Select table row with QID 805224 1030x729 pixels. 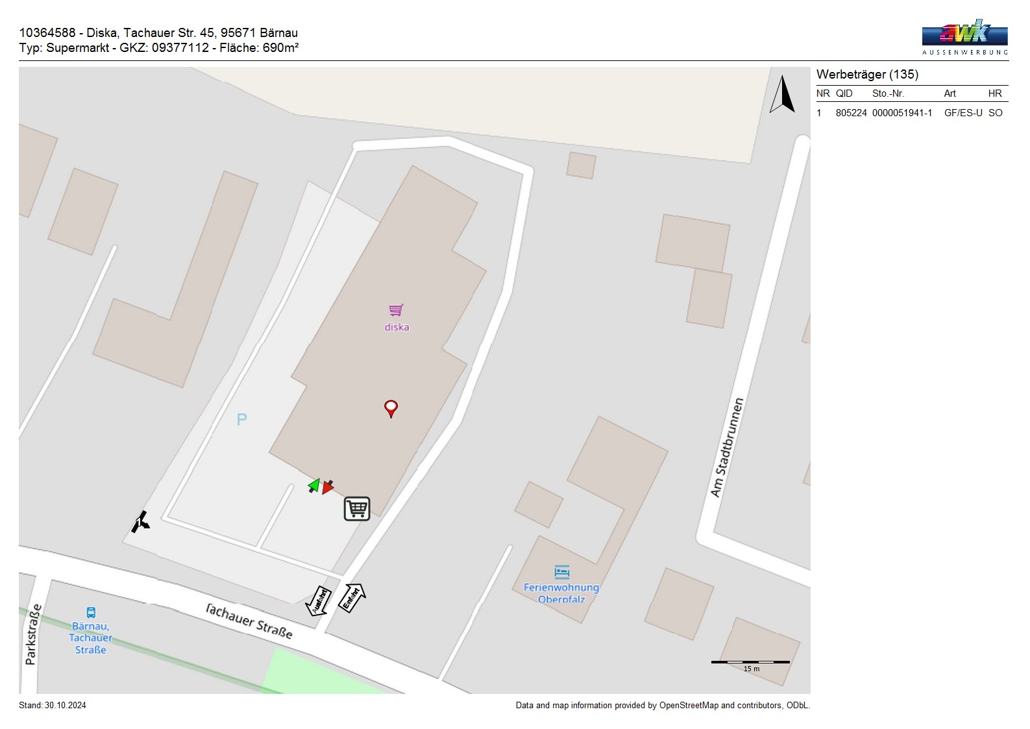click(x=911, y=113)
